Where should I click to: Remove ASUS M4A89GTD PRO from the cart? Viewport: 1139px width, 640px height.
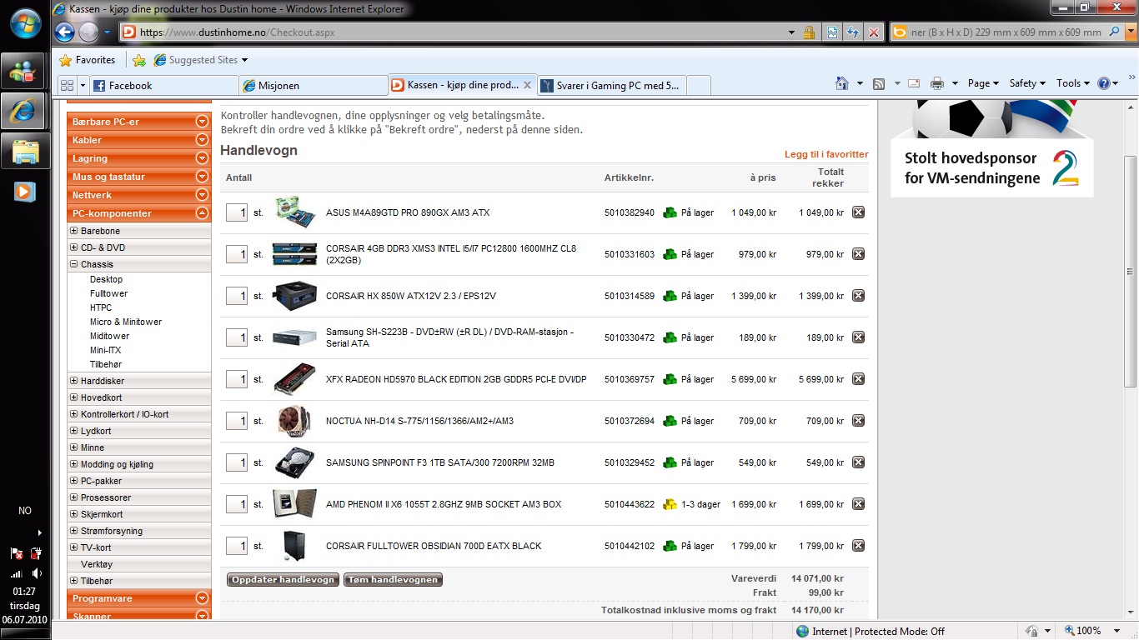tap(858, 212)
